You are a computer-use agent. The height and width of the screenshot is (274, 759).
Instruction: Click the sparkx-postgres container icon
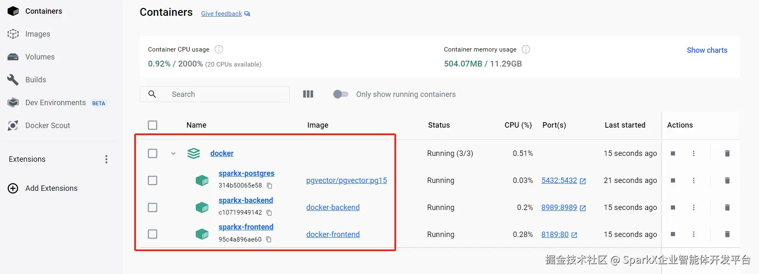[x=202, y=180]
